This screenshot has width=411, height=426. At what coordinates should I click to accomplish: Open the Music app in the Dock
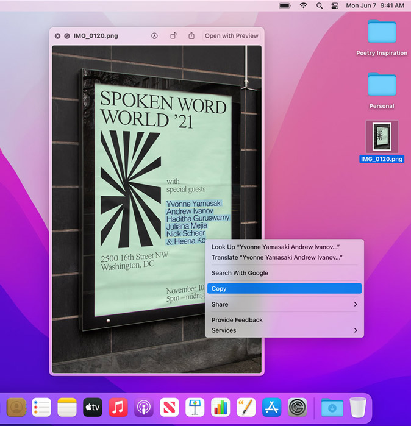coord(118,407)
